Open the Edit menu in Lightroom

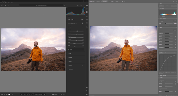coord(4,3)
